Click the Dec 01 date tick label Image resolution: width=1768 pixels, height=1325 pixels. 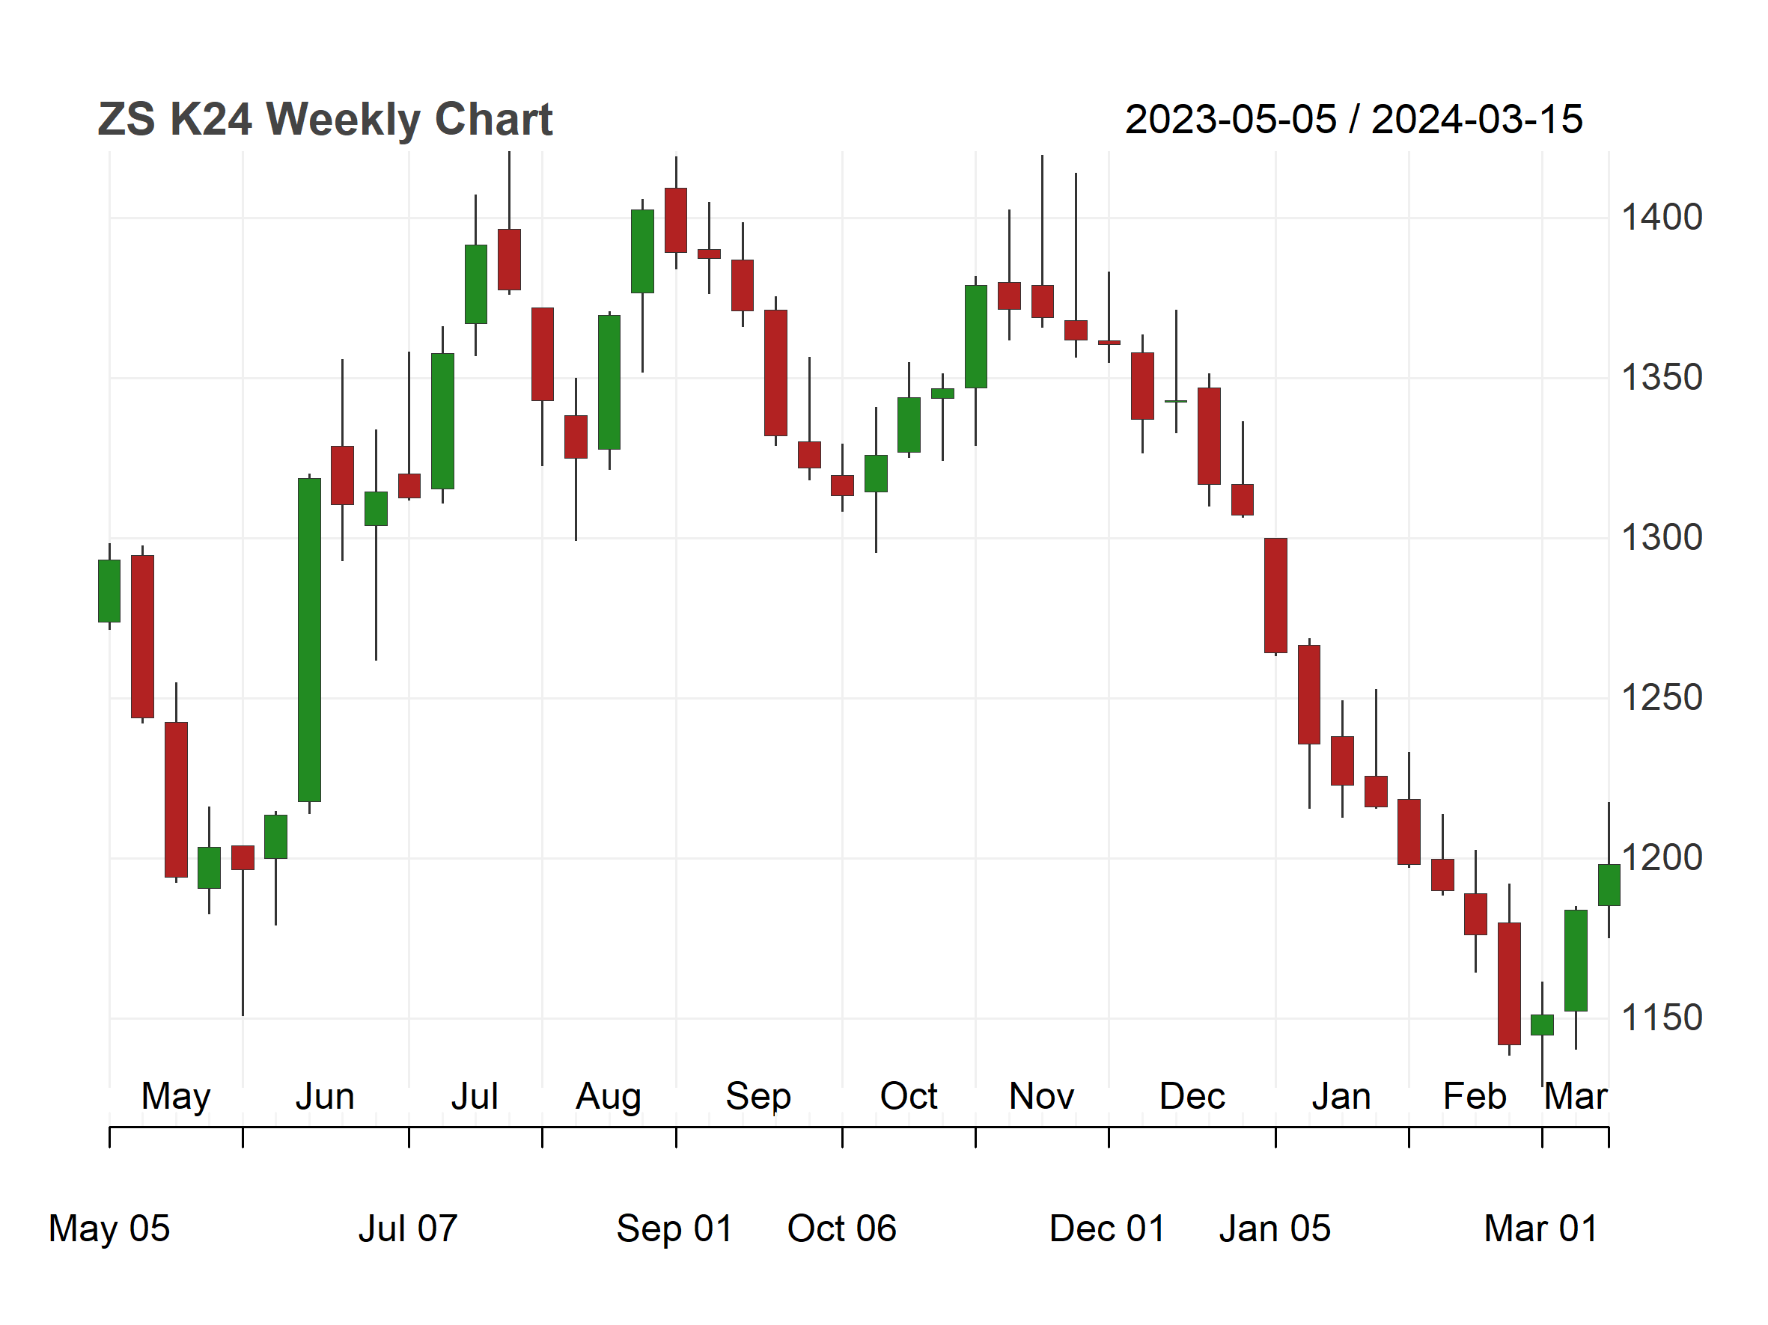tap(1107, 1229)
